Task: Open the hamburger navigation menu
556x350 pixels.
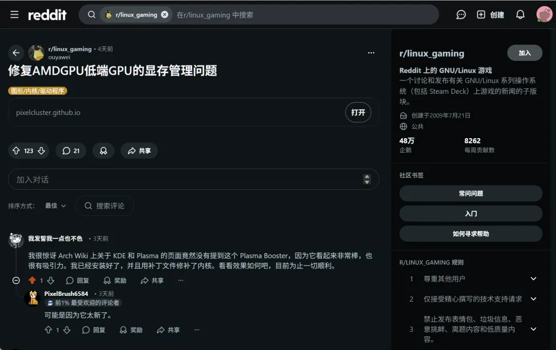Action: (x=14, y=14)
